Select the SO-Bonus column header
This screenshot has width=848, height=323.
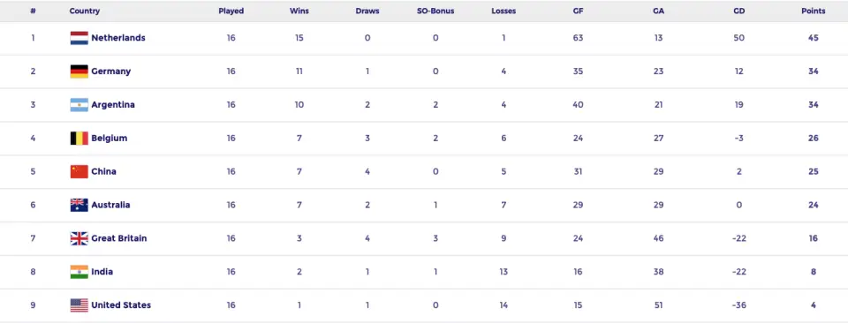[x=435, y=11]
